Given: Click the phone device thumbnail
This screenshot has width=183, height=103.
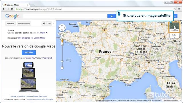Looking at the screenshot, I should coord(28,65).
